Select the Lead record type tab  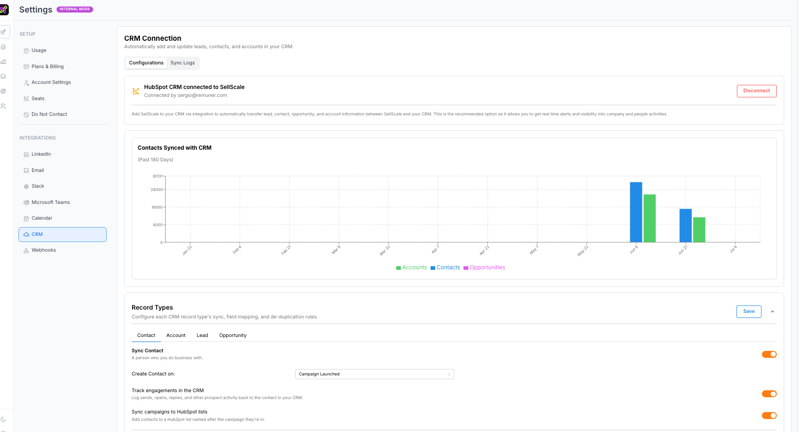(x=202, y=336)
